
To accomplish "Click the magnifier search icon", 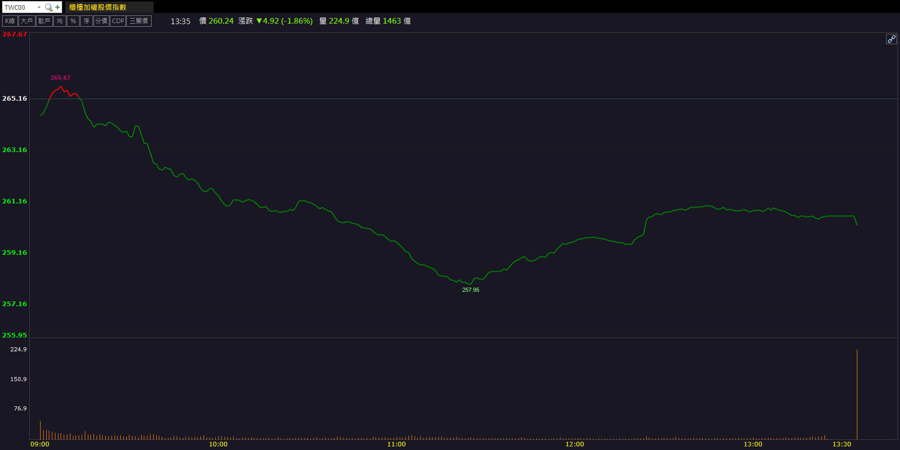I will coord(49,7).
